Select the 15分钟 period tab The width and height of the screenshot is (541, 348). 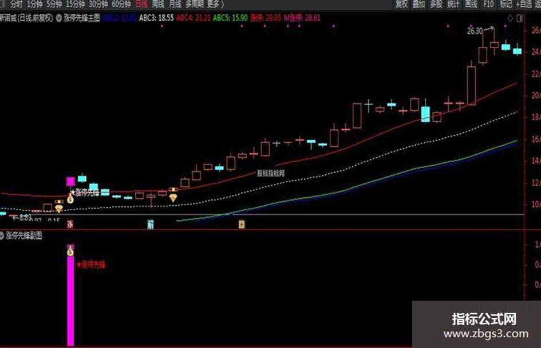pyautogui.click(x=75, y=4)
